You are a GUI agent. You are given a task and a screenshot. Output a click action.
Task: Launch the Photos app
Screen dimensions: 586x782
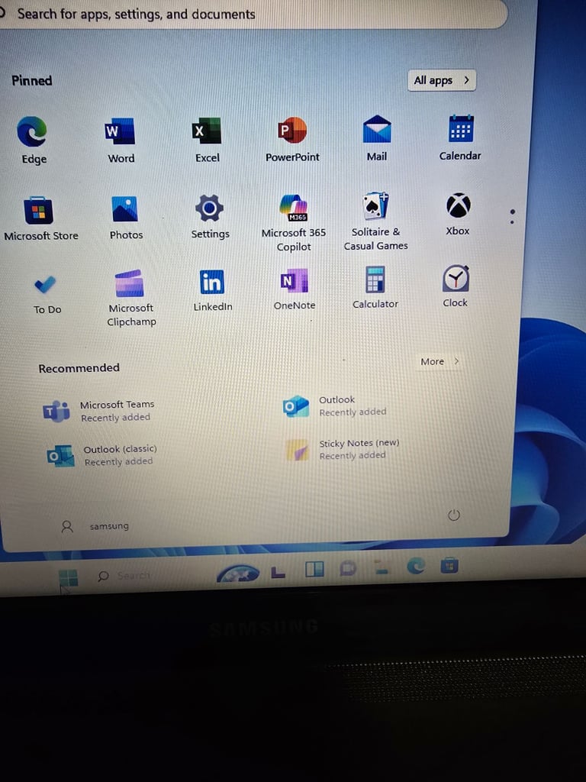(126, 218)
